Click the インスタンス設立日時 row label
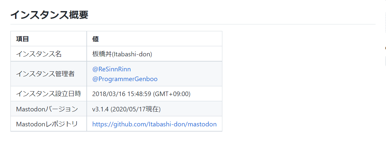This screenshot has width=386, height=142. 49,94
